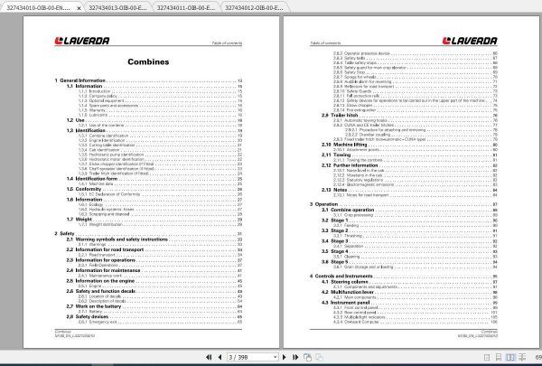
Task: Open '3 Operation' chapter entry
Action: (x=404, y=204)
